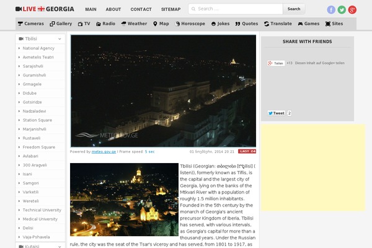Viewport: 372px width, 248px height.
Task: Select Technical University camera
Action: pos(42,210)
